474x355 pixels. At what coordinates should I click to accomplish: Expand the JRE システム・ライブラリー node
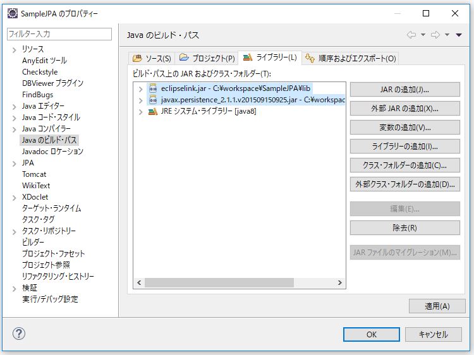click(x=140, y=111)
